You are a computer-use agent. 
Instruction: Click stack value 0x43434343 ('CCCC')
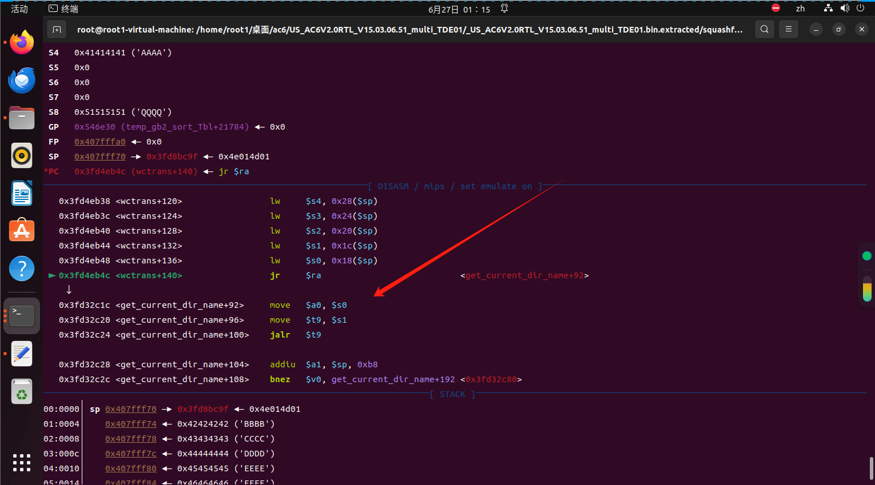[x=226, y=439]
